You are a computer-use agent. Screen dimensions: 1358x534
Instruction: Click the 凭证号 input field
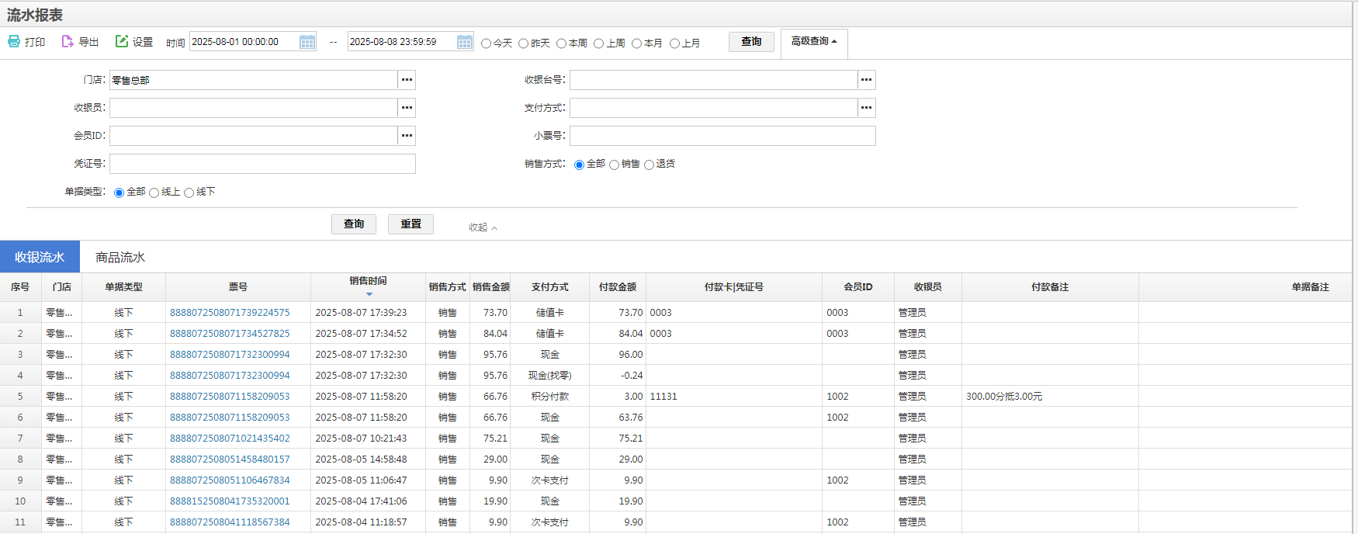click(262, 164)
